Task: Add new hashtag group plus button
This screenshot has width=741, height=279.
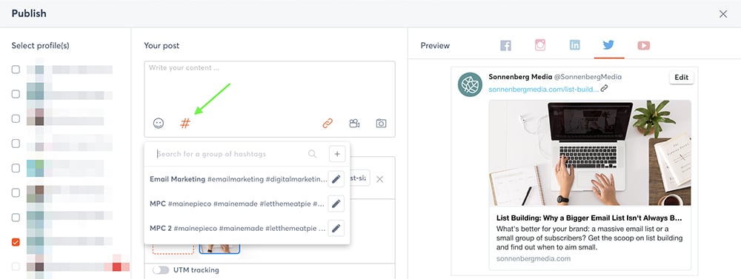Action: (x=337, y=154)
